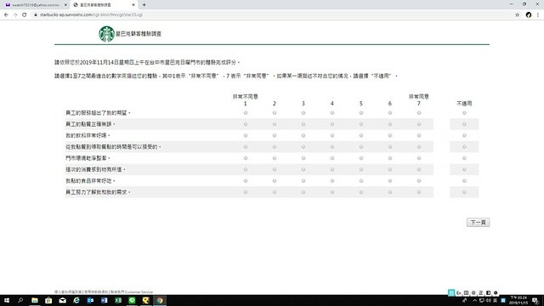Rate 這次的消費感到物有所值 as 2
The height and width of the screenshot is (306, 544).
pos(275,170)
